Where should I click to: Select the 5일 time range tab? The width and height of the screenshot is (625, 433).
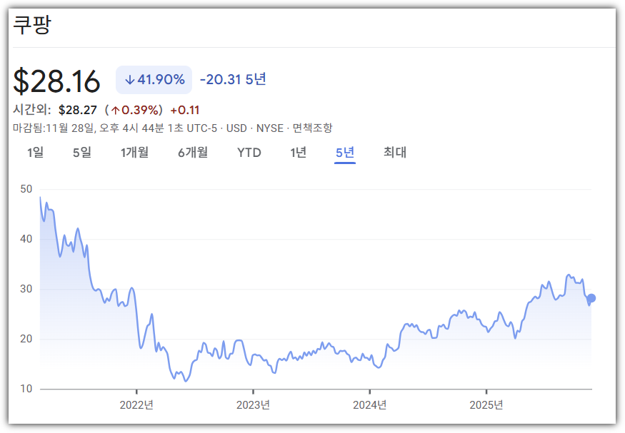[82, 153]
